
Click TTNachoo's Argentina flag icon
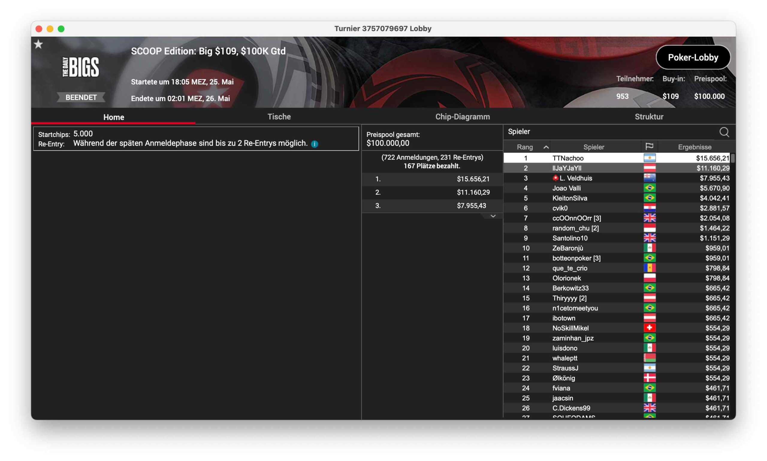[649, 158]
